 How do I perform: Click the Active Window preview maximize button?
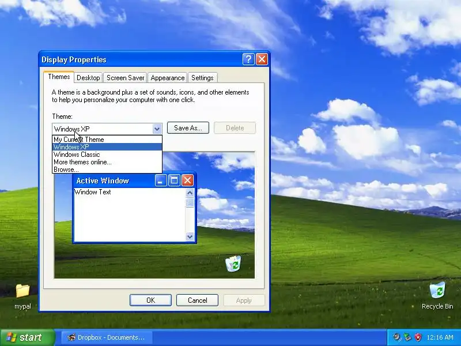click(x=174, y=180)
